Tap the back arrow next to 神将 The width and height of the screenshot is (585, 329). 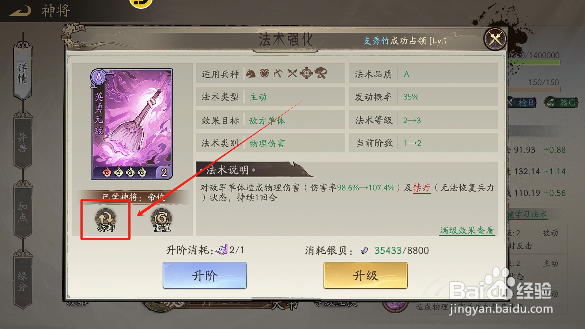[x=20, y=11]
